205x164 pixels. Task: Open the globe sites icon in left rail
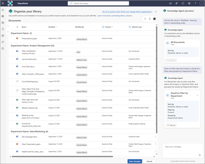[x=3, y=16]
